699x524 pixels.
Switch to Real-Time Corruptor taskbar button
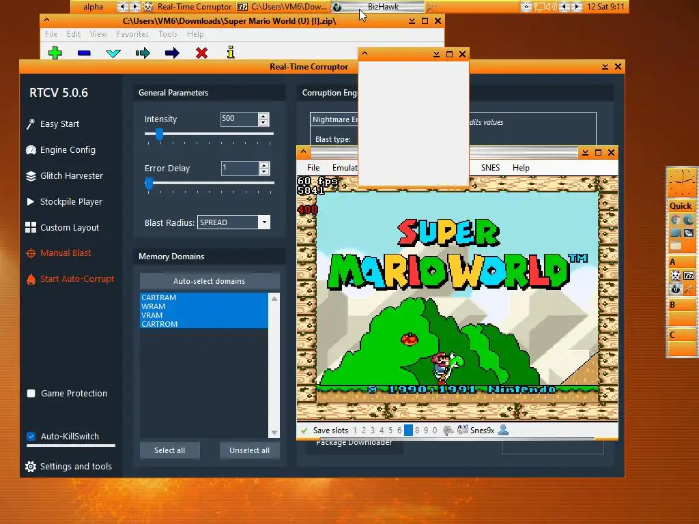188,7
